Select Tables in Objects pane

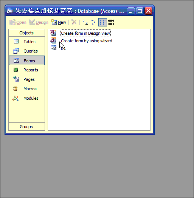click(x=27, y=42)
